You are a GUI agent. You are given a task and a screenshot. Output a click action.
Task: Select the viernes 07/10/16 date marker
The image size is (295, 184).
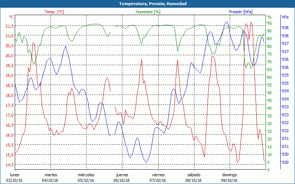pos(157,178)
